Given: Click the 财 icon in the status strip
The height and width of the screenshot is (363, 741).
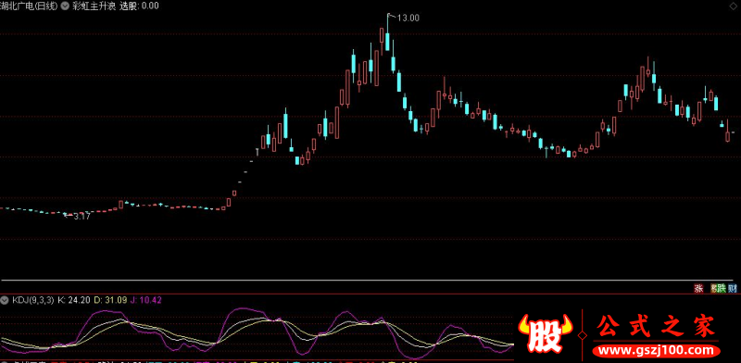Looking at the screenshot, I should point(733,289).
